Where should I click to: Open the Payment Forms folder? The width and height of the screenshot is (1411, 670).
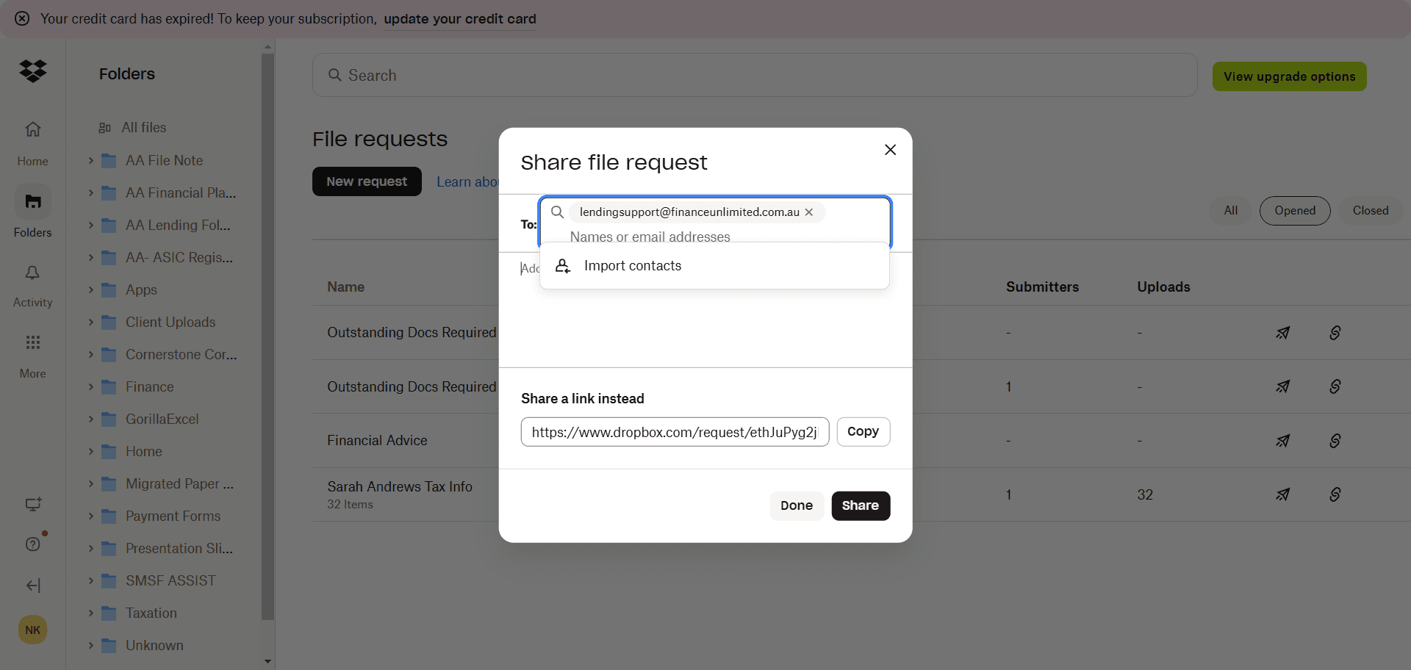173,516
